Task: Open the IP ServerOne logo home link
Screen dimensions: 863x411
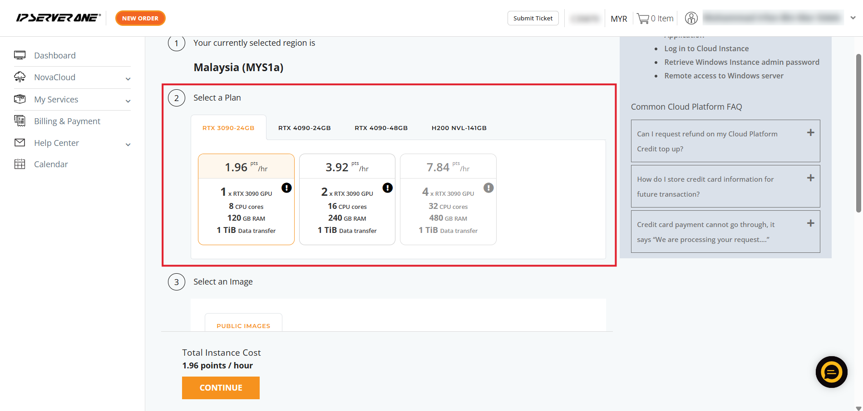Action: point(59,18)
